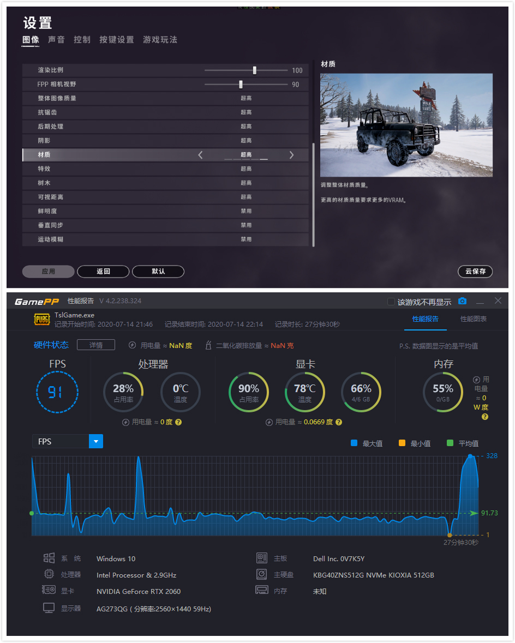This screenshot has width=515, height=643.
Task: Click the minimum FPS marker on chart
Action: pos(450,534)
